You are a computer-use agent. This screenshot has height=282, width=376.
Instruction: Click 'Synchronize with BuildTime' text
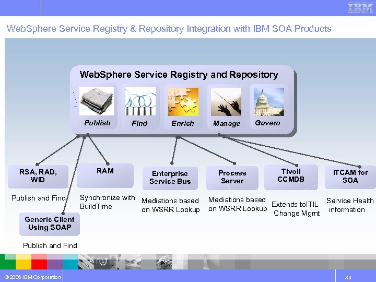[107, 202]
